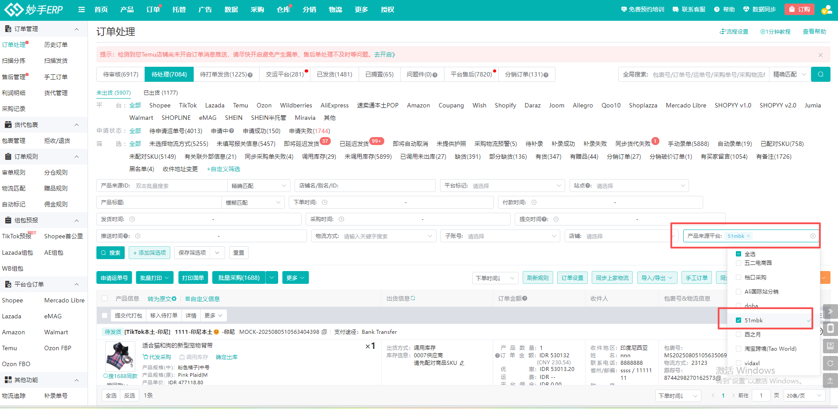Open the 站点 dropdown
This screenshot has height=409, width=838.
(x=629, y=186)
